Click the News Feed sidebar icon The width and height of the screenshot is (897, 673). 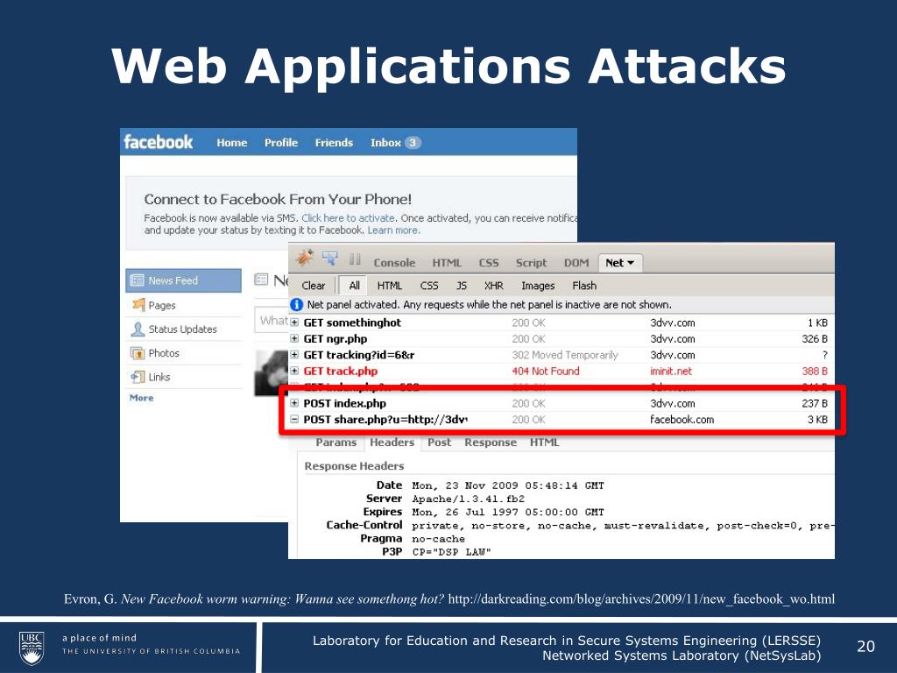click(137, 280)
